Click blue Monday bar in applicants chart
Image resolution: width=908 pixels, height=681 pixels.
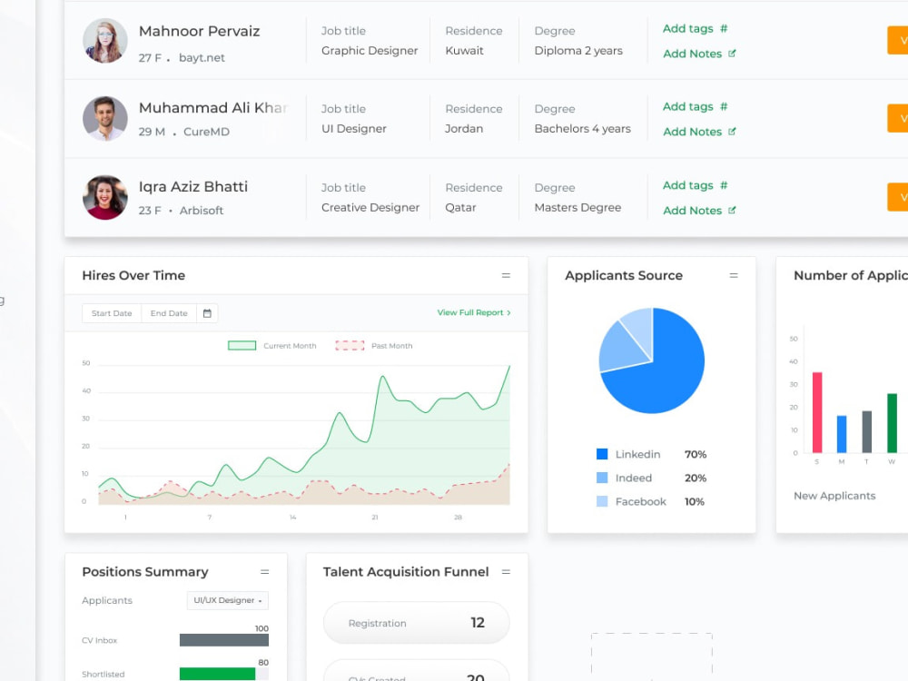842,434
